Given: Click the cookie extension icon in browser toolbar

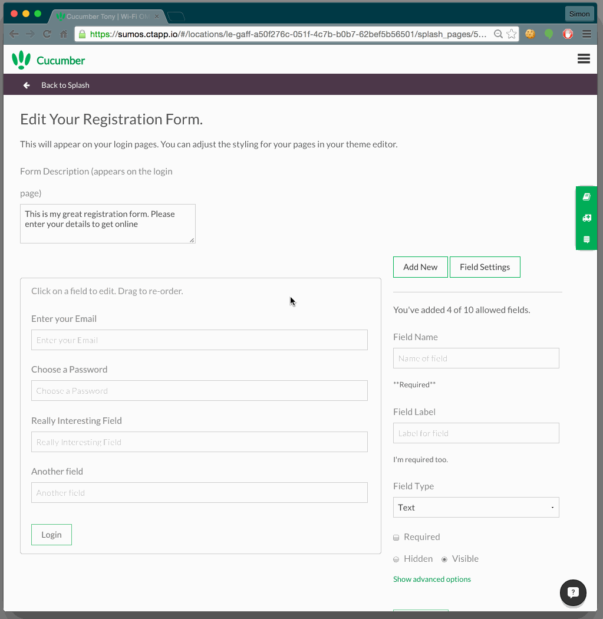Looking at the screenshot, I should click(529, 34).
